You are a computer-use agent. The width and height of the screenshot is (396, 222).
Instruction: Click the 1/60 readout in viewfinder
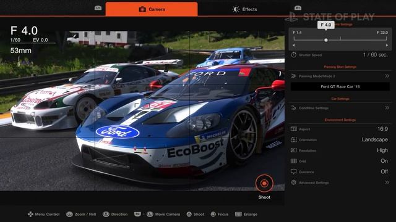(15, 40)
